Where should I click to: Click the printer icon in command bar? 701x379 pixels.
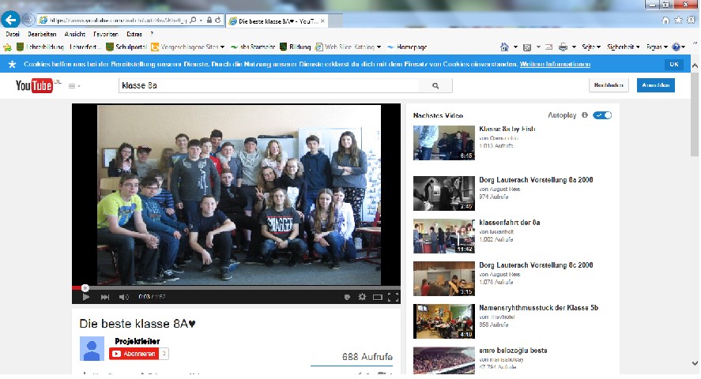pos(563,47)
